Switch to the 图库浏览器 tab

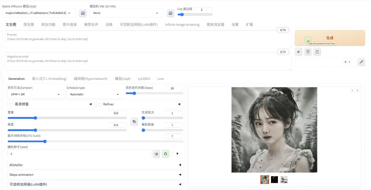216,25
